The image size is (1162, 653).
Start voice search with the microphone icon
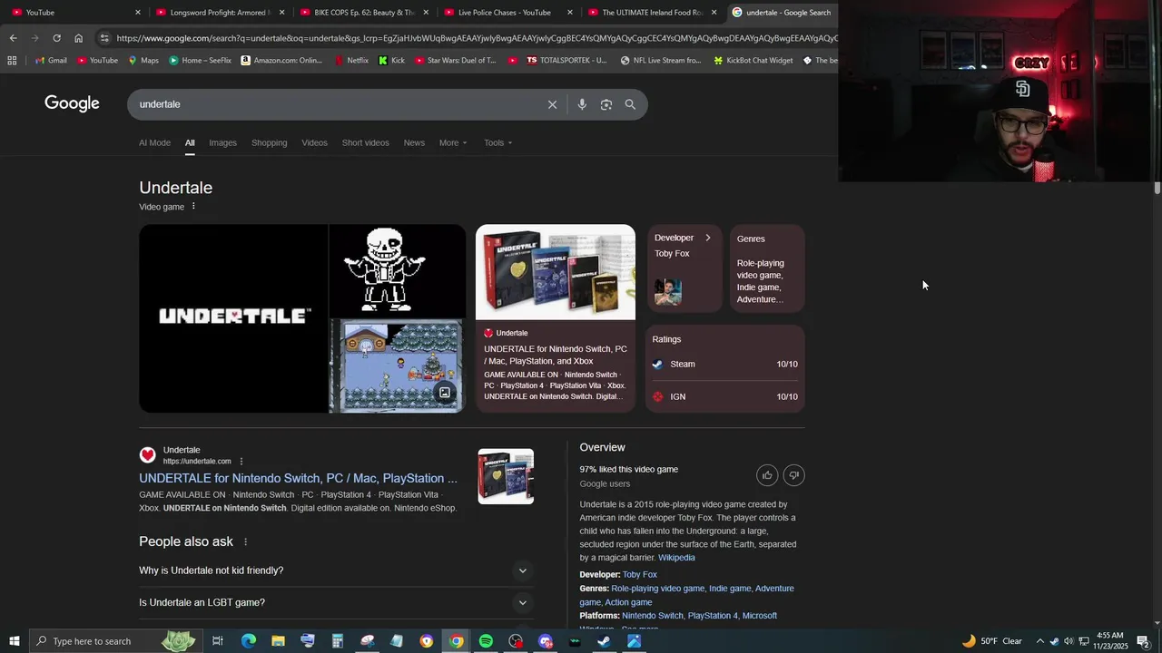pos(582,104)
